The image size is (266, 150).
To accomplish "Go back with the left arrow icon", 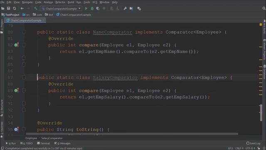I will (22, 8).
